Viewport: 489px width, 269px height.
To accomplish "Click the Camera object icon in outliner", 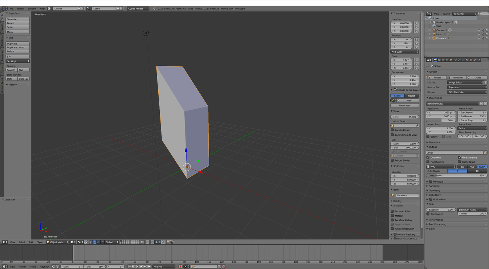I will pyautogui.click(x=434, y=30).
